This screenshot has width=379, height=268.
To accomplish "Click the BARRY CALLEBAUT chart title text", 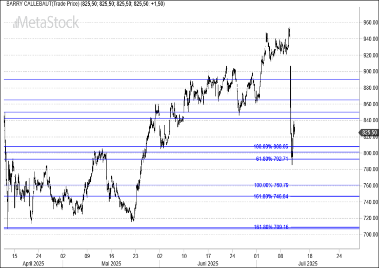I will click(85, 4).
